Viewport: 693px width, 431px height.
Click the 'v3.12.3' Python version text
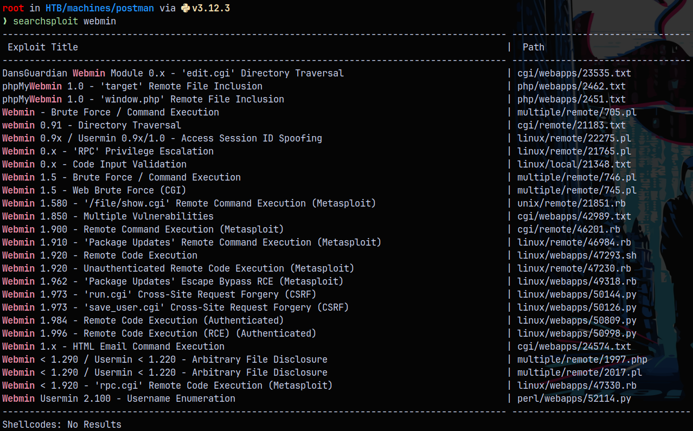211,8
